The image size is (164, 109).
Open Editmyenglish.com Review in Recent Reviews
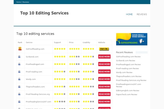(x=128, y=90)
